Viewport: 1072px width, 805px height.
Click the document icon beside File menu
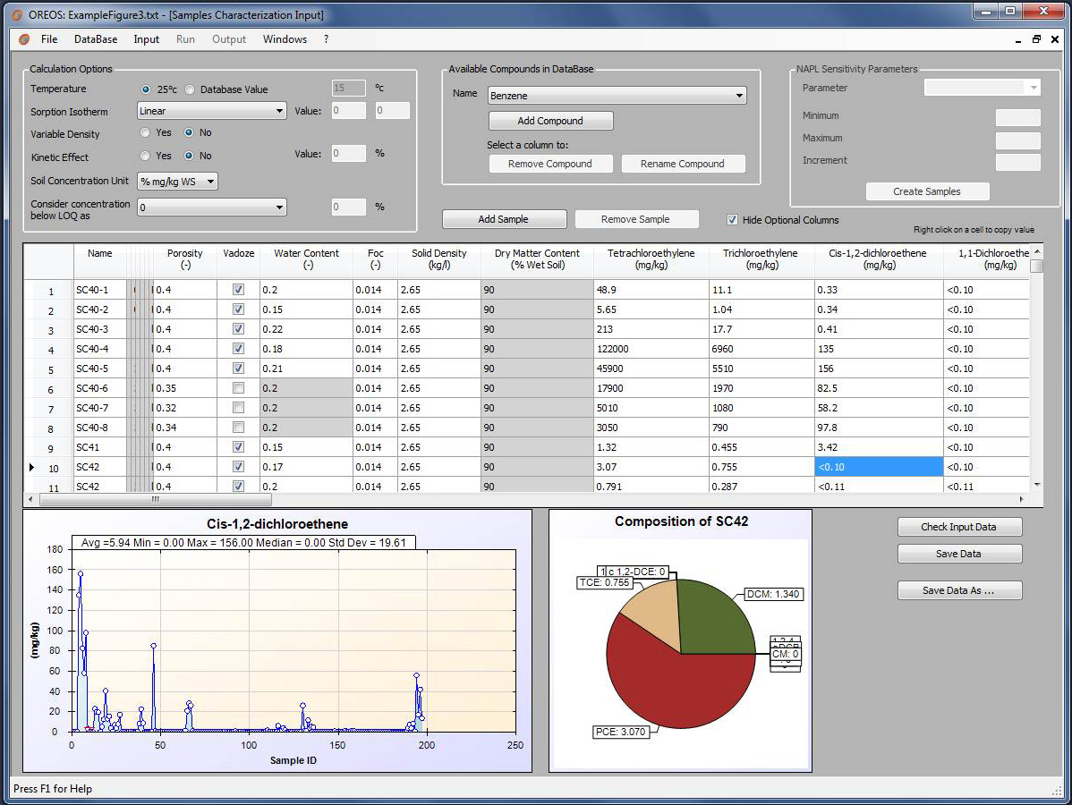[24, 39]
